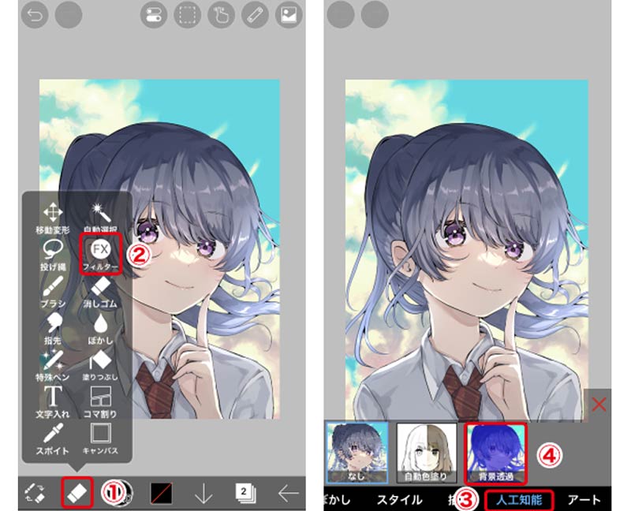Close the filter panel with red X
Image resolution: width=631 pixels, height=511 pixels.
599,405
